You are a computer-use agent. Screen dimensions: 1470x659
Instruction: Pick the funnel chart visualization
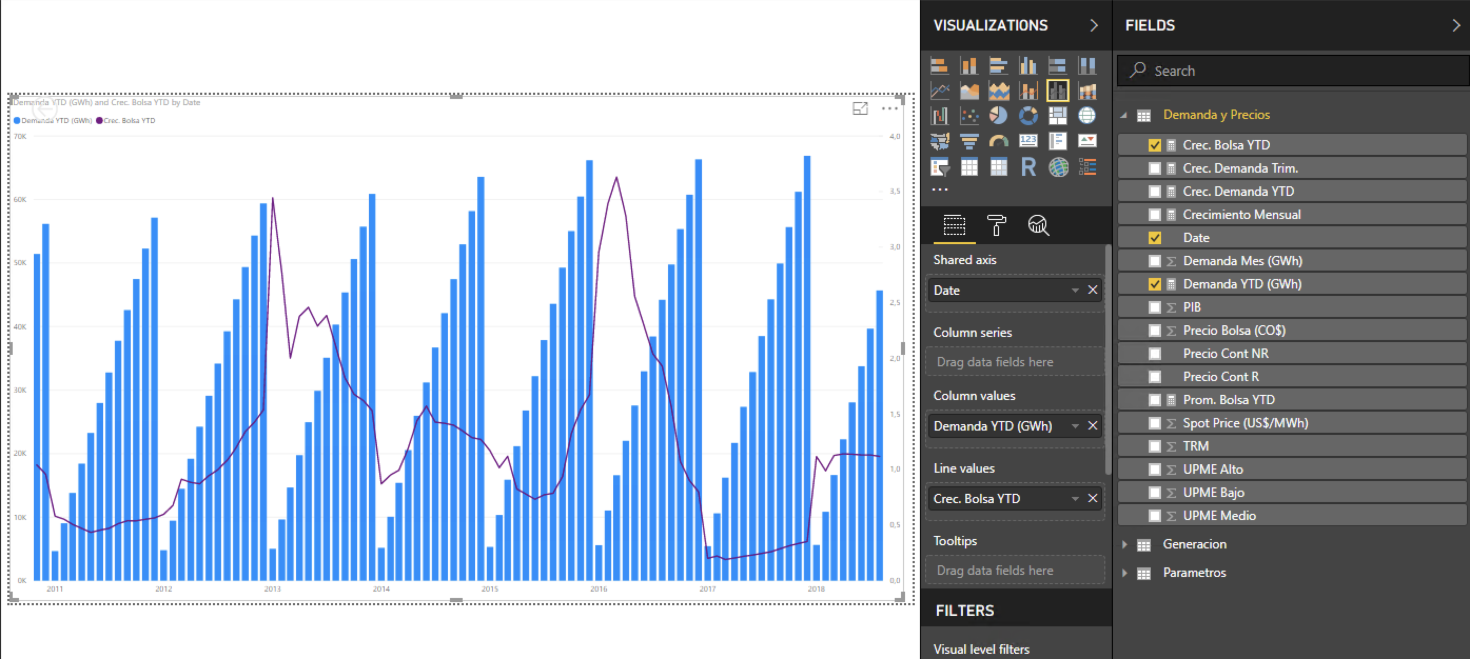coord(968,141)
